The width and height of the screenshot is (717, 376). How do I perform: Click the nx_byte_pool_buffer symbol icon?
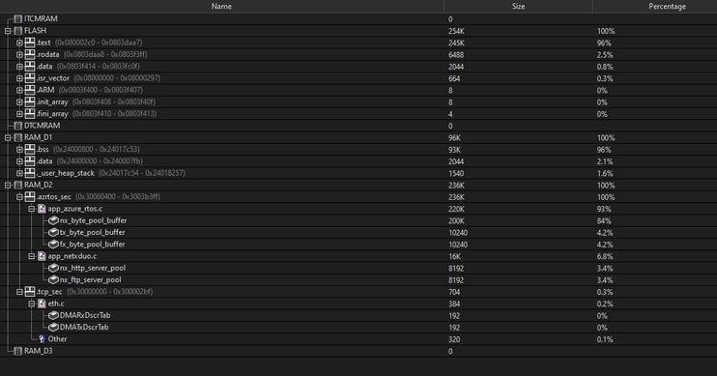click(x=53, y=221)
